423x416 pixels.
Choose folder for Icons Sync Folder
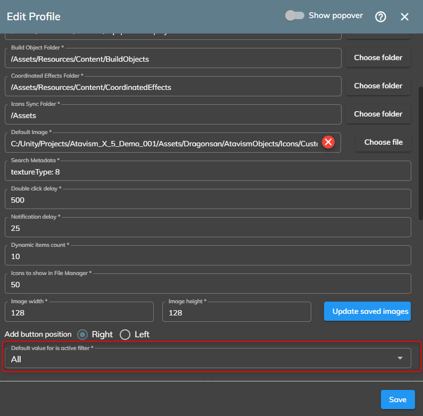tap(378, 114)
